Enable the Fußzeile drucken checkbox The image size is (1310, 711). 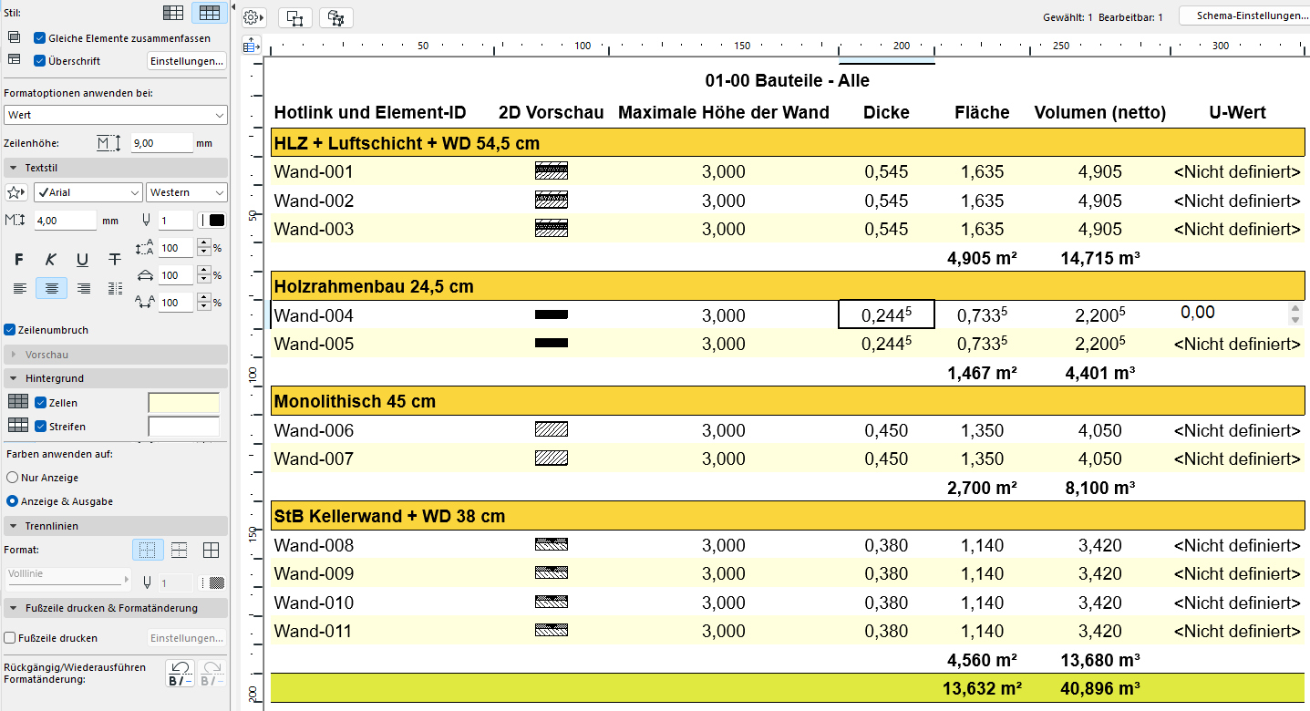click(10, 638)
